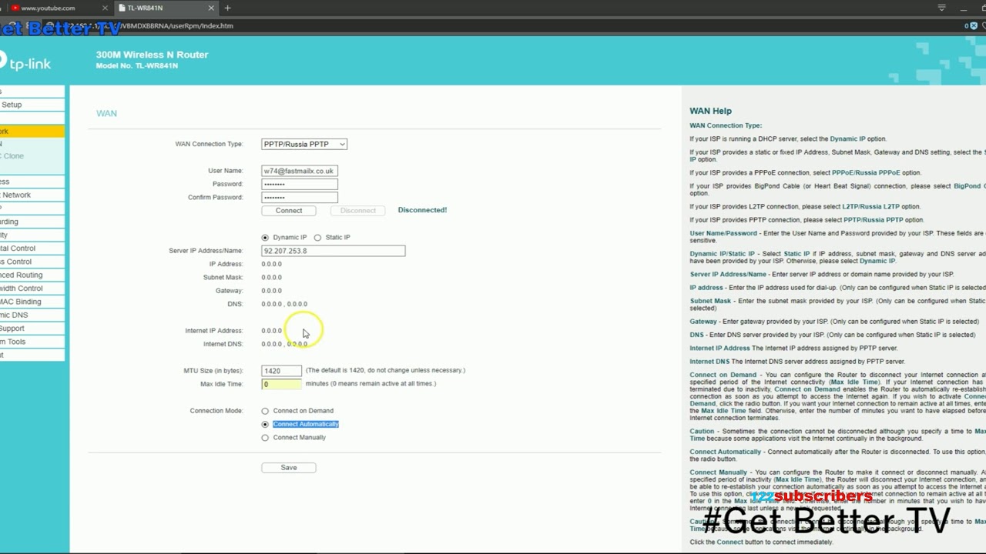Click the browser address bar URL
The image size is (986, 554).
[177, 25]
